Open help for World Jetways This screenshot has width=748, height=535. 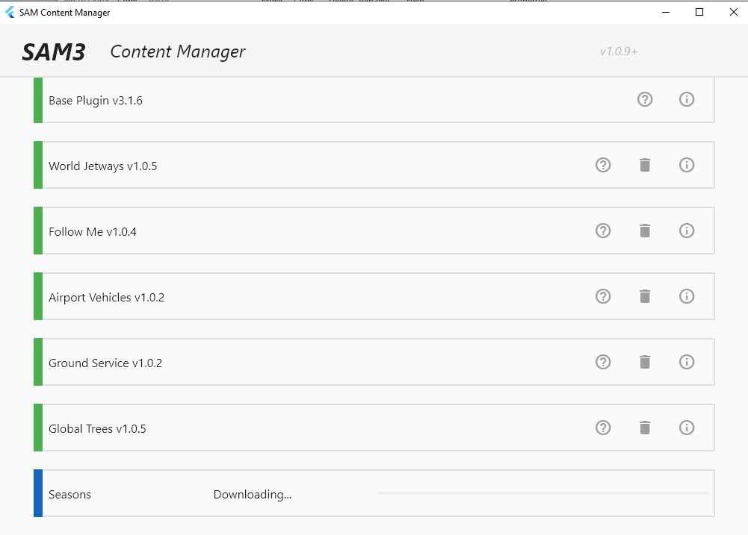point(603,165)
